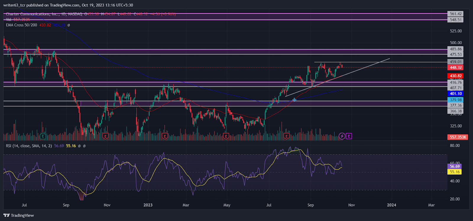Click the EMA Cross 50/200 indicator label
This screenshot has width=473, height=221.
(22, 25)
